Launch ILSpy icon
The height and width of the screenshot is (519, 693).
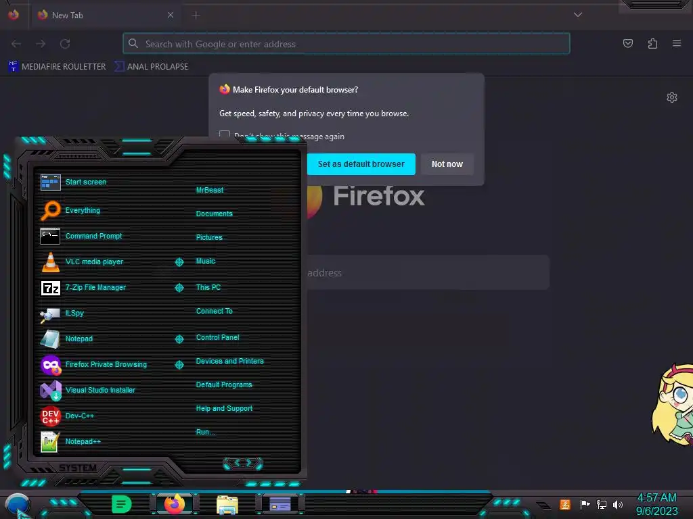pyautogui.click(x=50, y=314)
